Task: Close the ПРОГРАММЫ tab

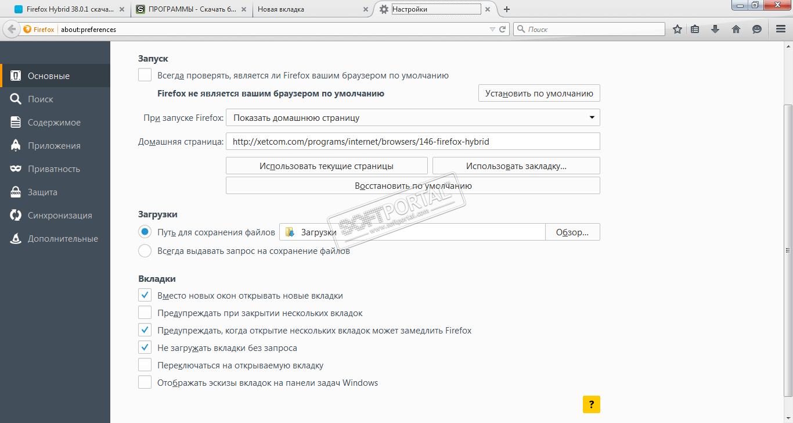Action: click(x=244, y=9)
